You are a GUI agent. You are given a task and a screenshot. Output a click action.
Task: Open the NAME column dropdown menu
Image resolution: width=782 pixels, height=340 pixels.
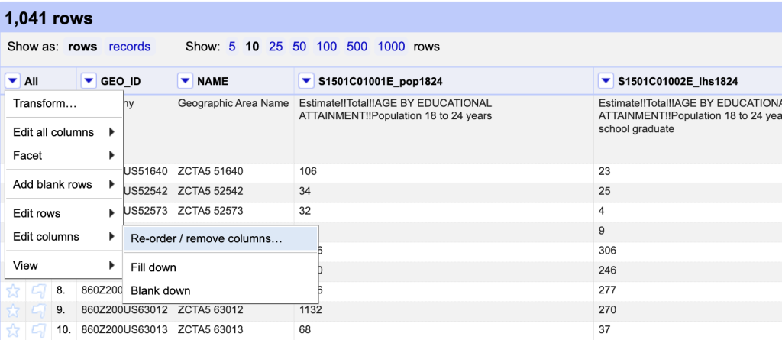tap(186, 81)
